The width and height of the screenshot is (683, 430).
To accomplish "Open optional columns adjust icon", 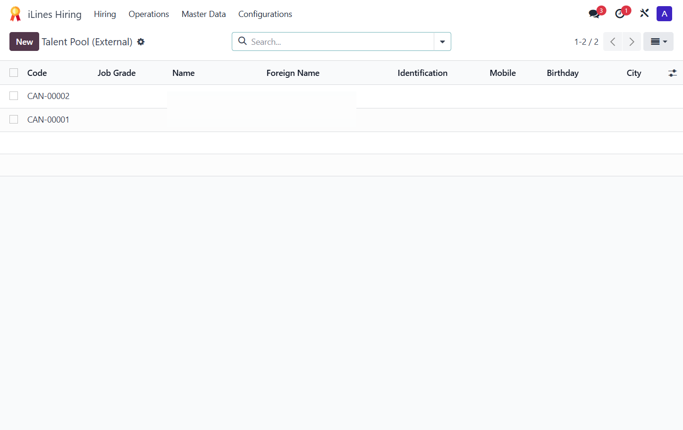I will click(673, 73).
